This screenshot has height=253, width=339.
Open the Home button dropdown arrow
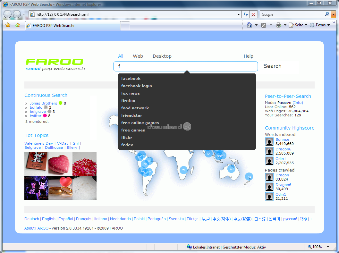point(256,25)
